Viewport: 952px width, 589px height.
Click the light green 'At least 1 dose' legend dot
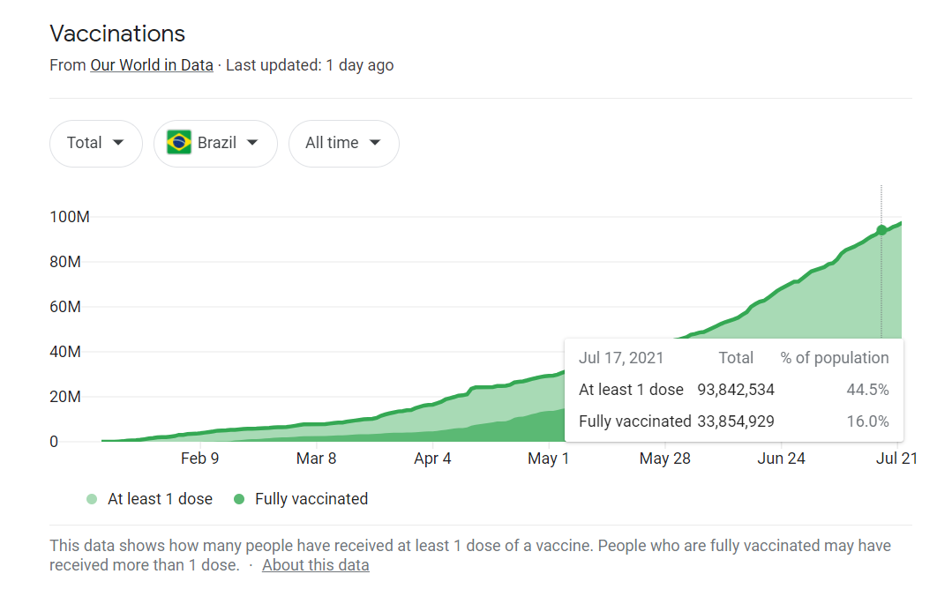click(x=92, y=499)
